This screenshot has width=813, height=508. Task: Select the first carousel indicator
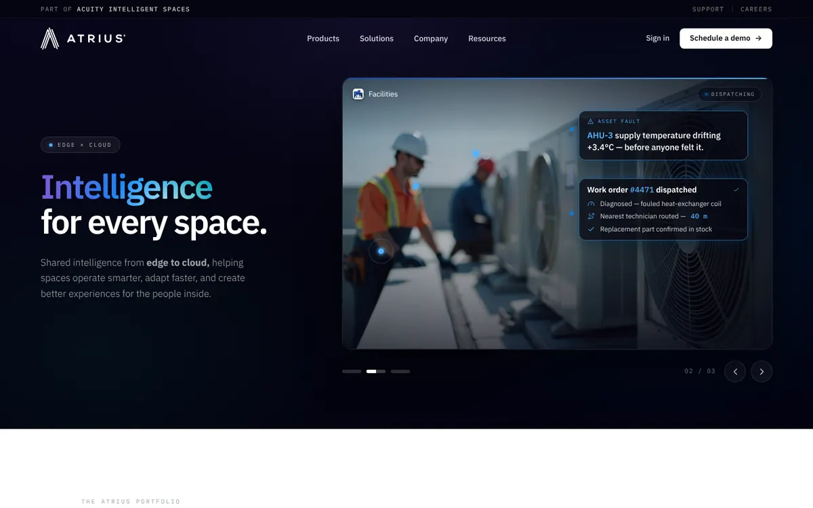[352, 371]
